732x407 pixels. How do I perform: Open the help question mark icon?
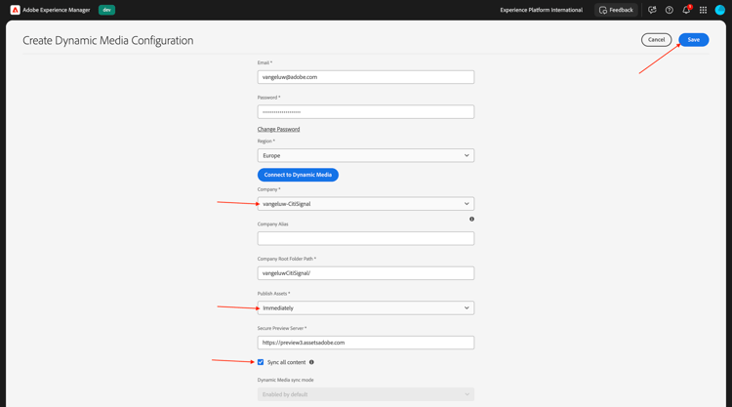(x=670, y=10)
